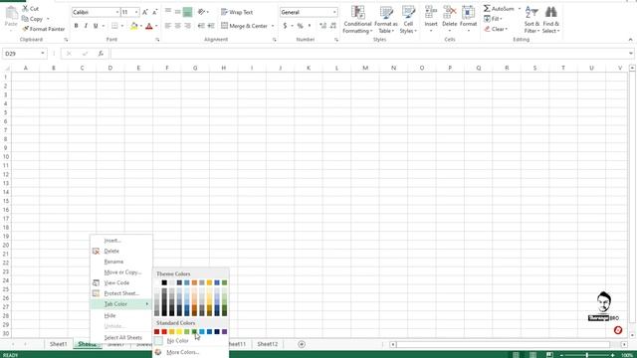Switch to the Sheet12 tab
Viewport: 637px width, 358px height.
[x=268, y=344]
